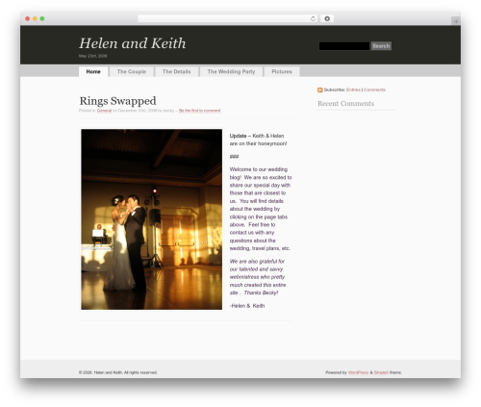
Task: Open the General category link
Action: (x=104, y=111)
